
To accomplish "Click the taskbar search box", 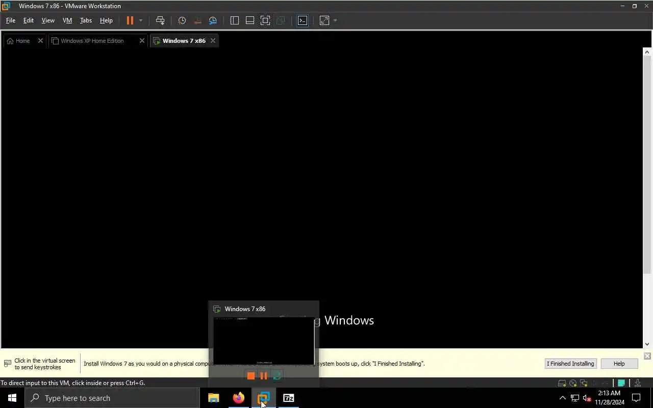I will coord(112,398).
